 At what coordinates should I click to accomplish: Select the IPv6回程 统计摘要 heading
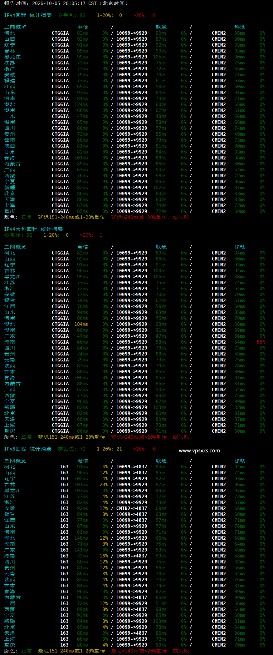point(28,449)
